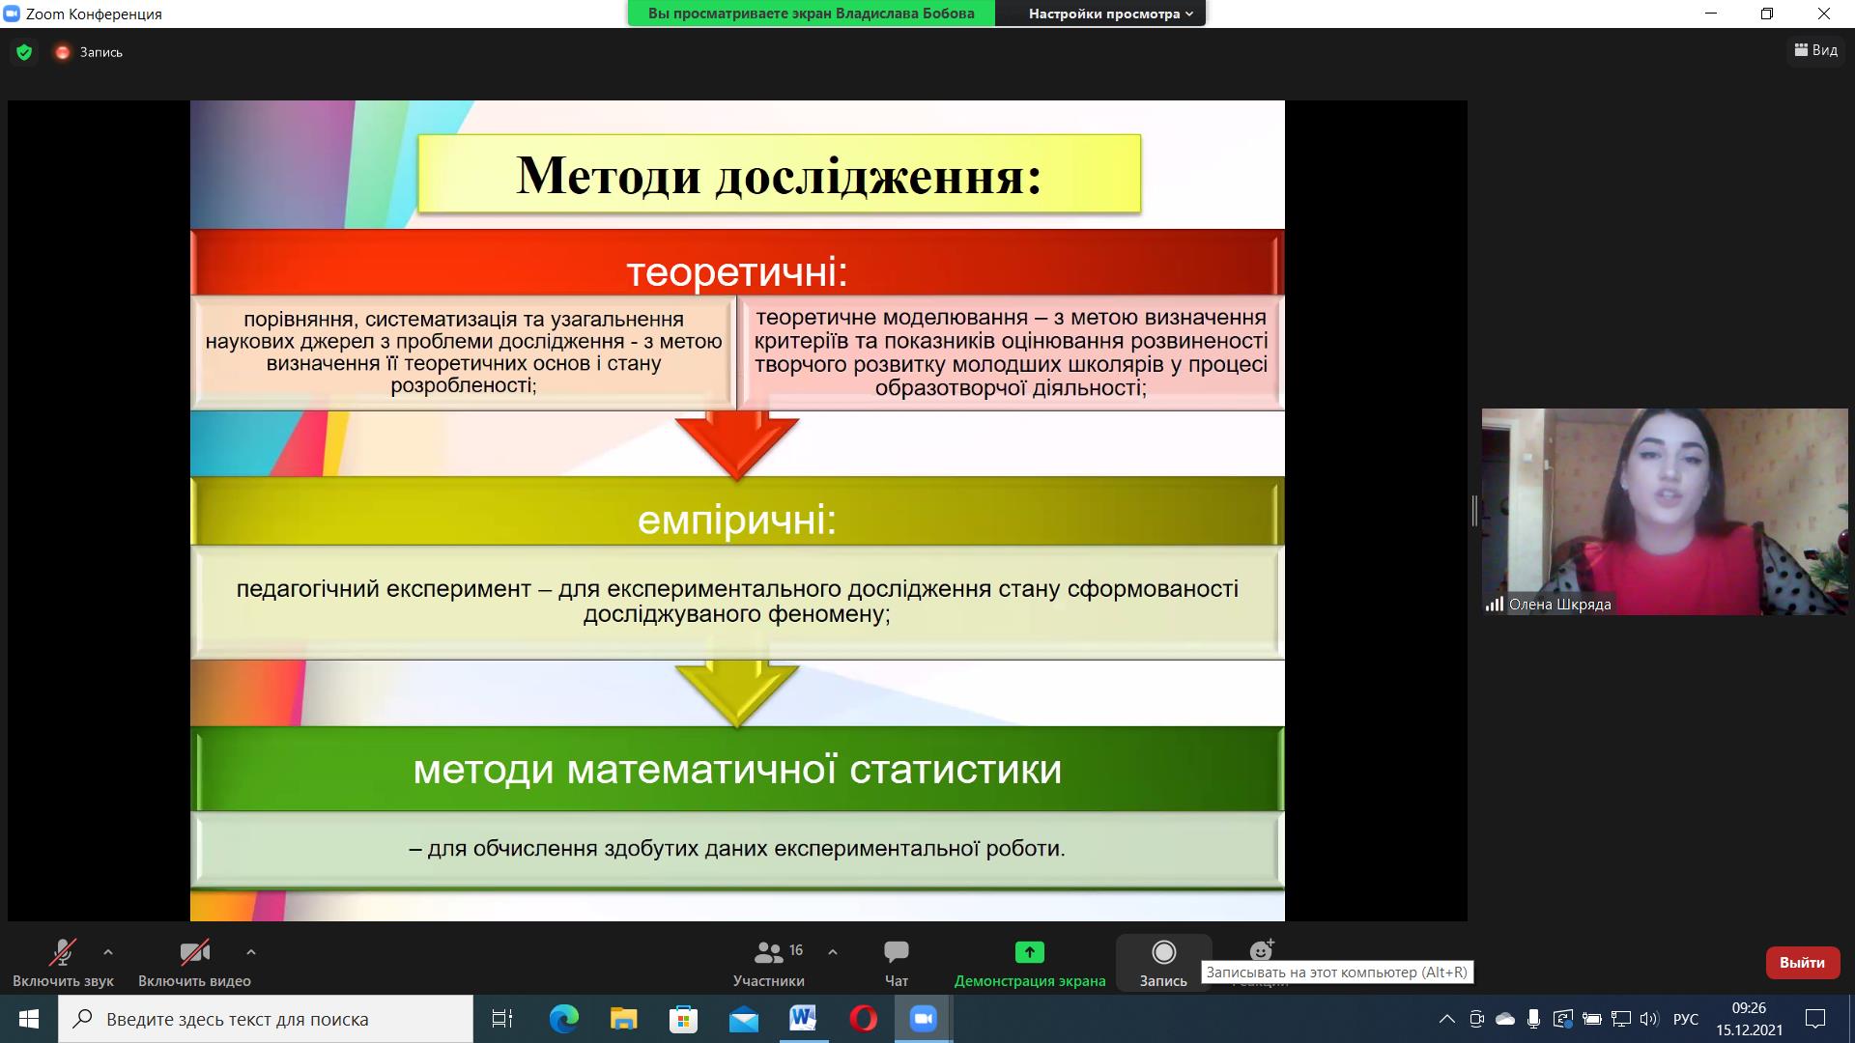
Task: Open the reactions smiley icon
Action: click(1261, 950)
